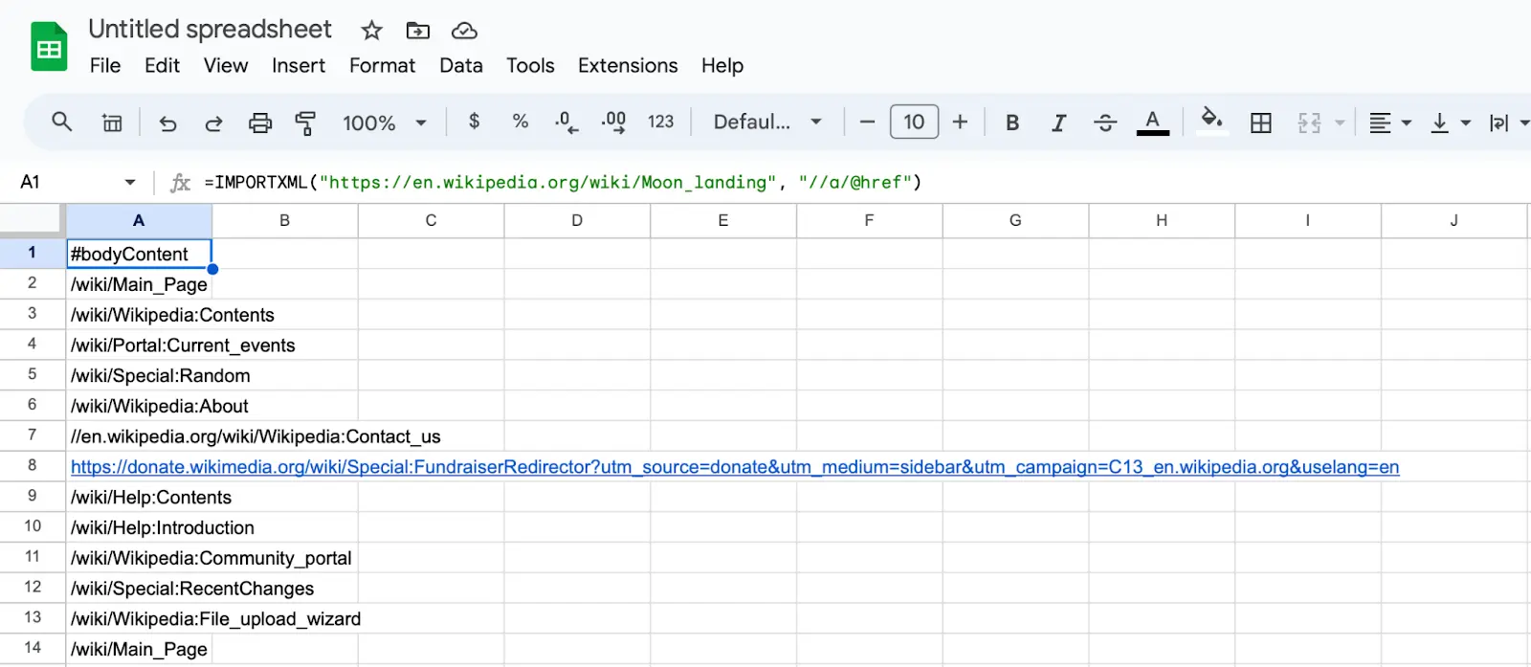Check cloud save status icon
The height and width of the screenshot is (667, 1531).
pos(464,31)
